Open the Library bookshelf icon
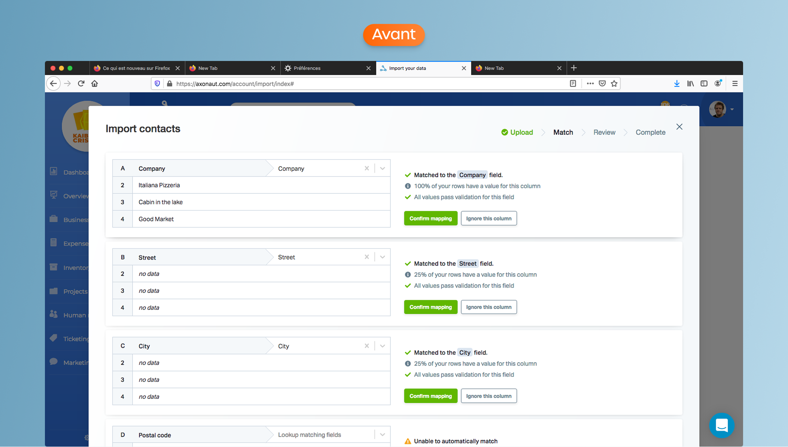788x447 pixels. (690, 83)
